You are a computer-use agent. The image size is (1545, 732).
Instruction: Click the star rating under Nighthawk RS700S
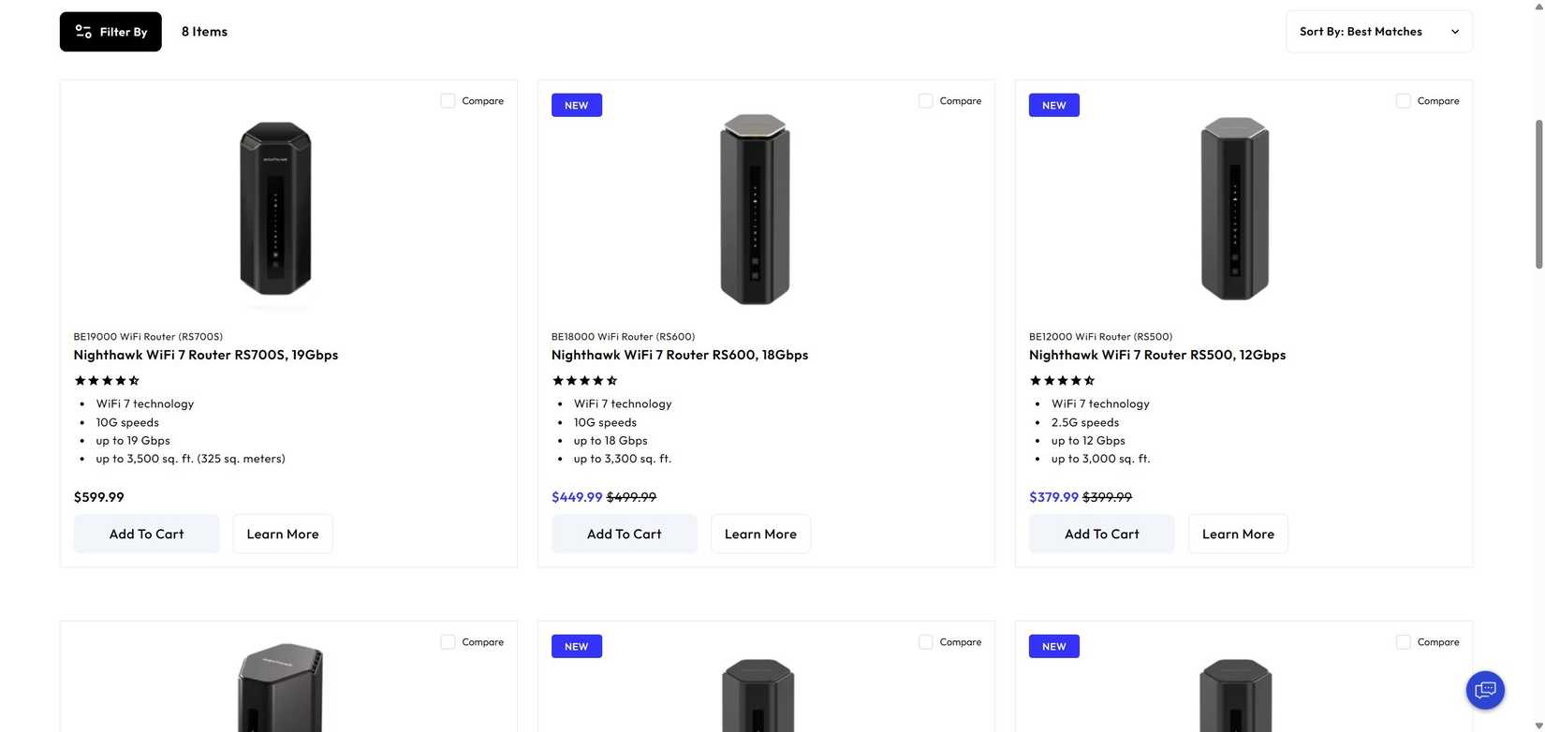coord(106,381)
